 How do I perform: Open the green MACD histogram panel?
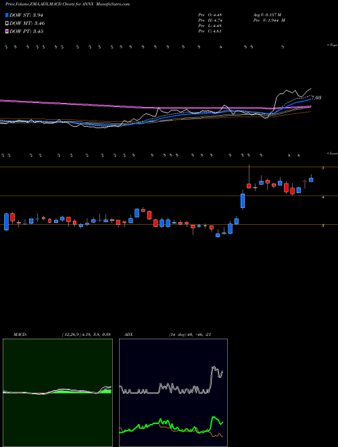pos(57,393)
